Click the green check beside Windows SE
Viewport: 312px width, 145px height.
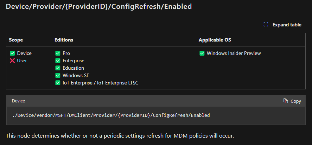[x=58, y=75]
